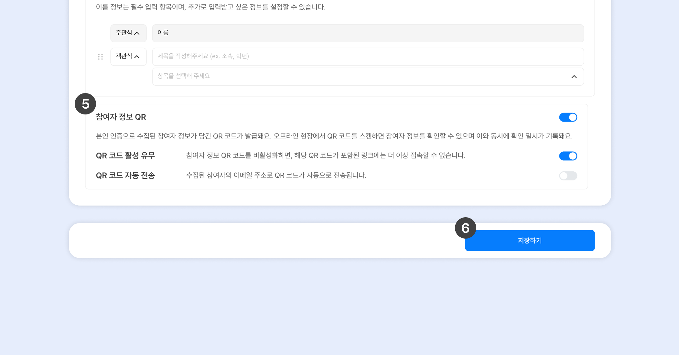Click the 이름 정보는 필수 입력 항목 notice text
The image size is (679, 355).
(210, 7)
